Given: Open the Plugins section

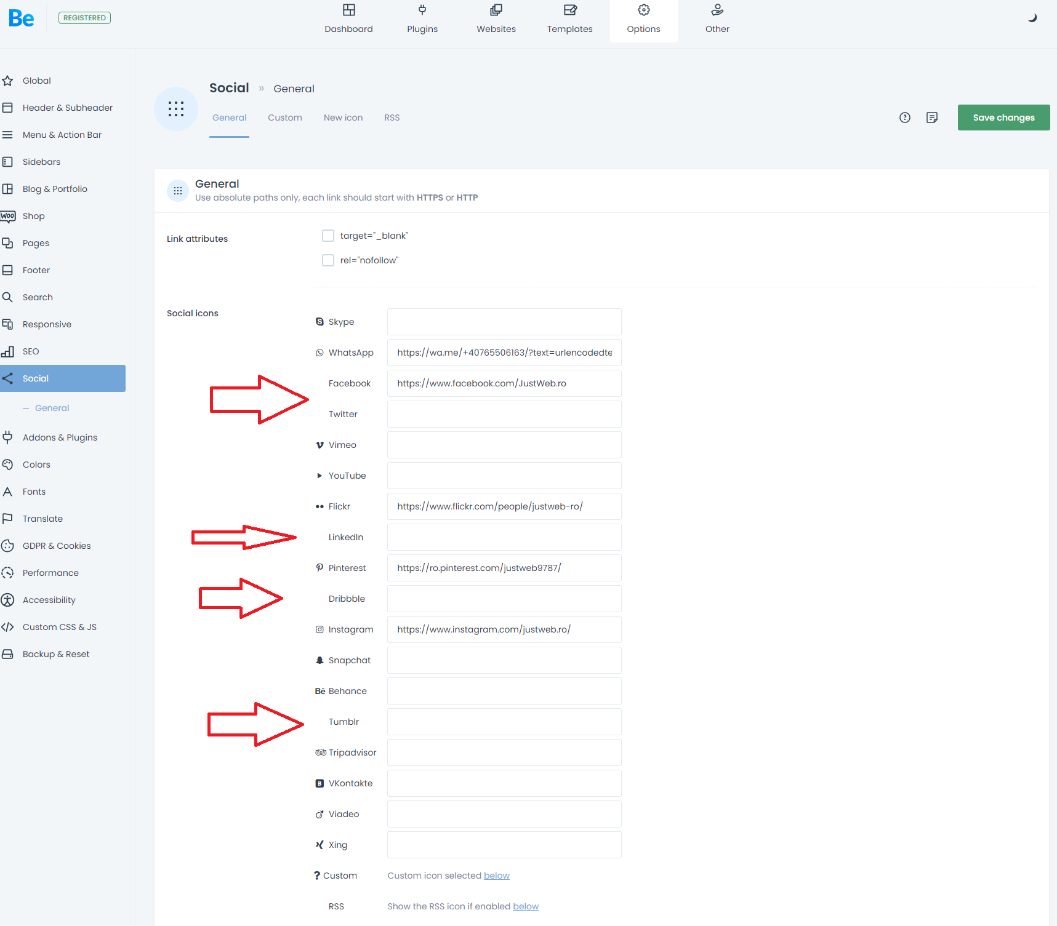Looking at the screenshot, I should click(x=422, y=19).
